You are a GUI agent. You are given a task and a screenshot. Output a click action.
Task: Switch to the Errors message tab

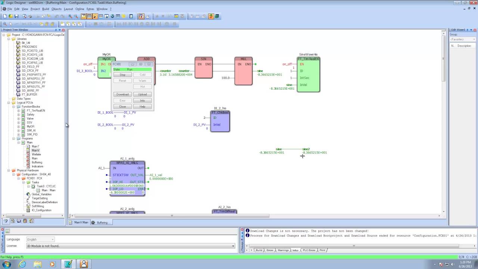[x=270, y=250]
